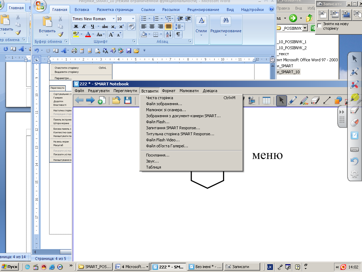Enable Зняти на нову сторінку checkbox
This screenshot has height=272, width=362.
(x=320, y=25)
